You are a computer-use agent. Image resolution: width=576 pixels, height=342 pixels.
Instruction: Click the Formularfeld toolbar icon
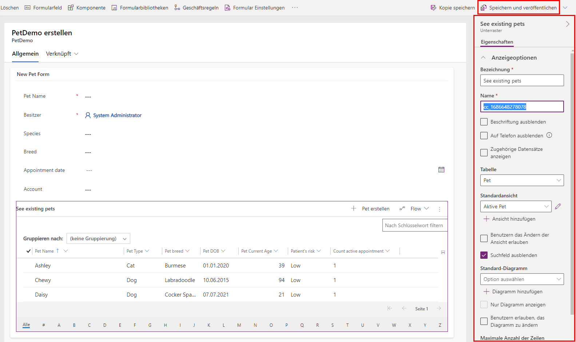coord(28,8)
